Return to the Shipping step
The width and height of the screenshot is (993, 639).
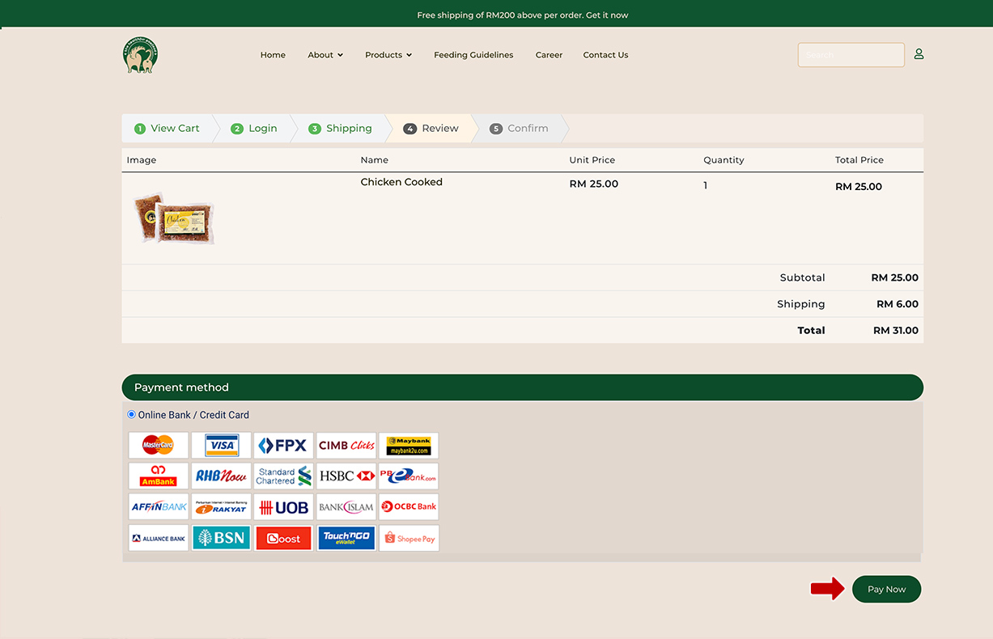click(x=341, y=129)
